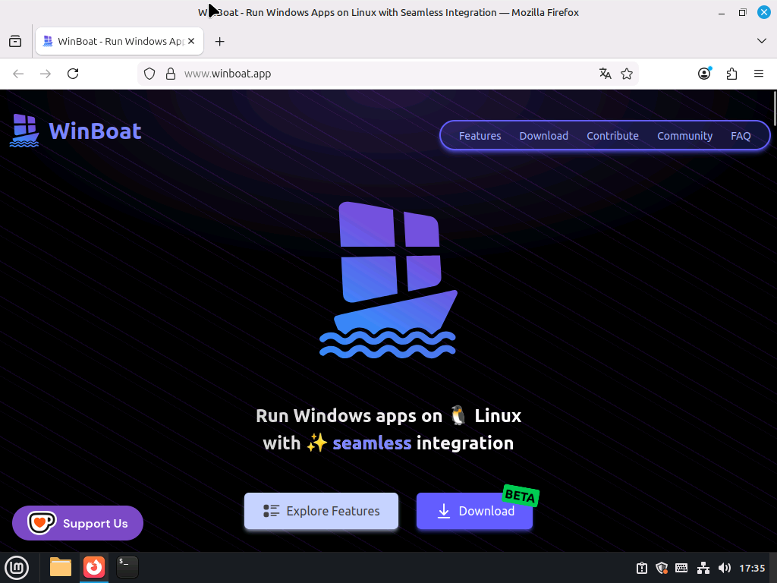This screenshot has width=777, height=583.
Task: Select Community in the navigation bar
Action: pos(684,136)
